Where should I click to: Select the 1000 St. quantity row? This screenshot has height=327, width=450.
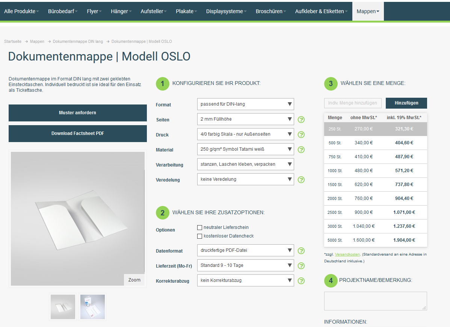[x=375, y=171]
